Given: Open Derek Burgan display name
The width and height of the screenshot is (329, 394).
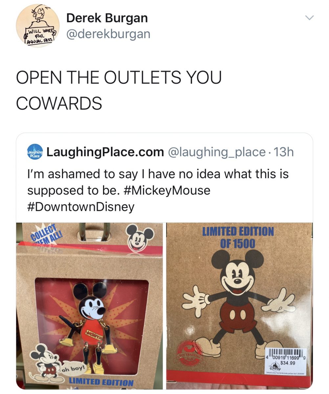Looking at the screenshot, I should (x=107, y=18).
